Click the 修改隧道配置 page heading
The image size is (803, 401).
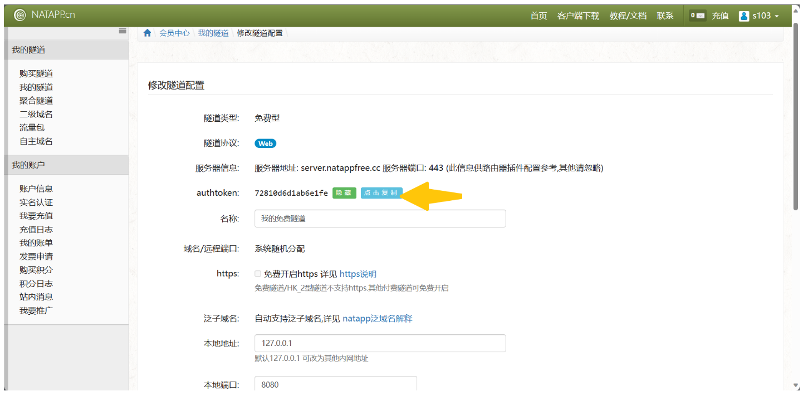point(176,85)
